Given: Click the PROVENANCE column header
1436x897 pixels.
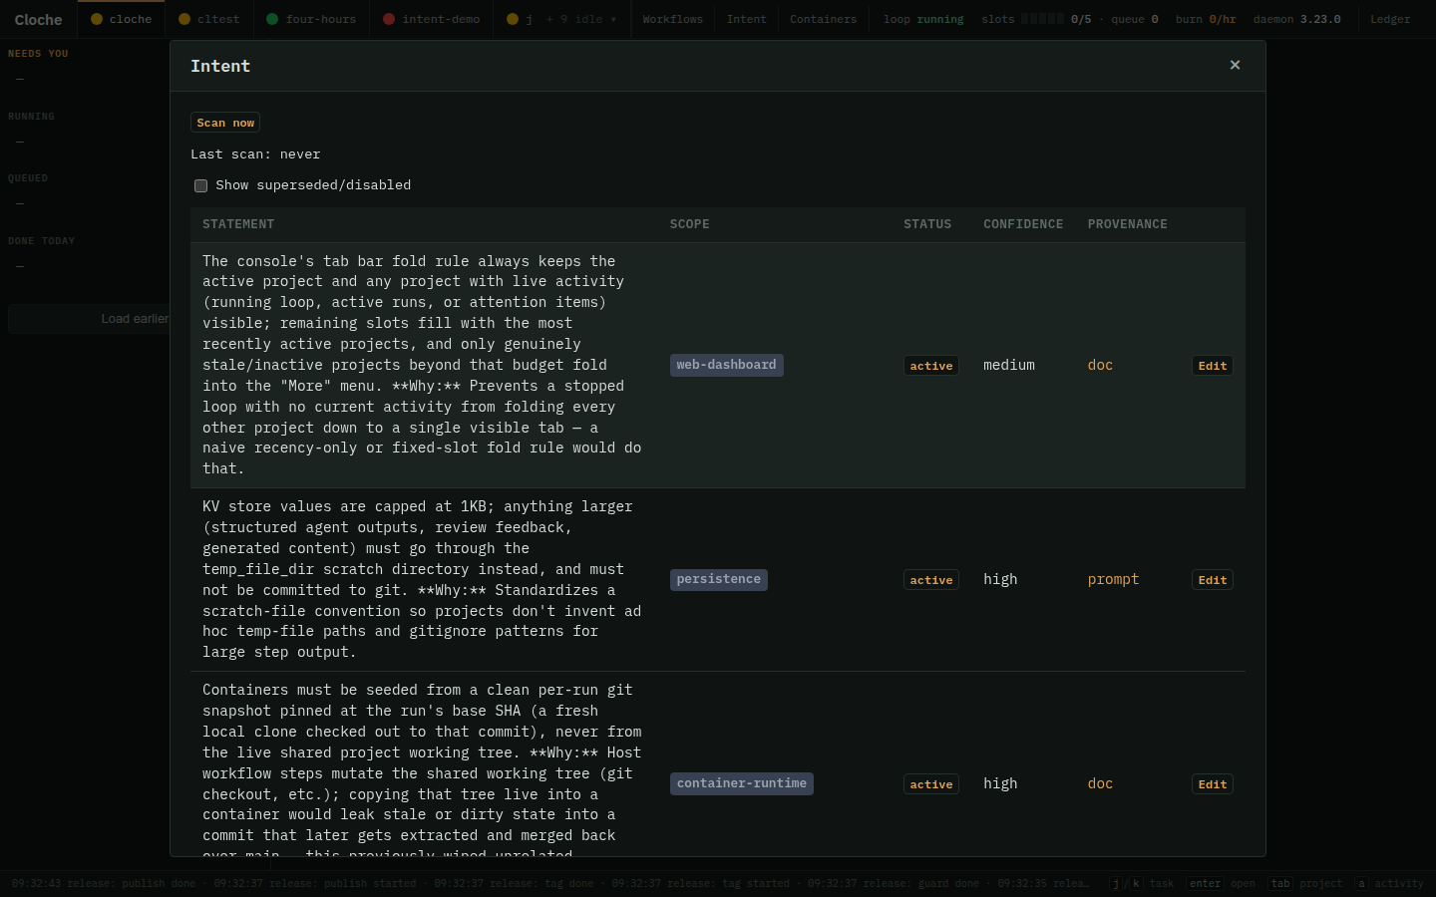Looking at the screenshot, I should coord(1127,224).
